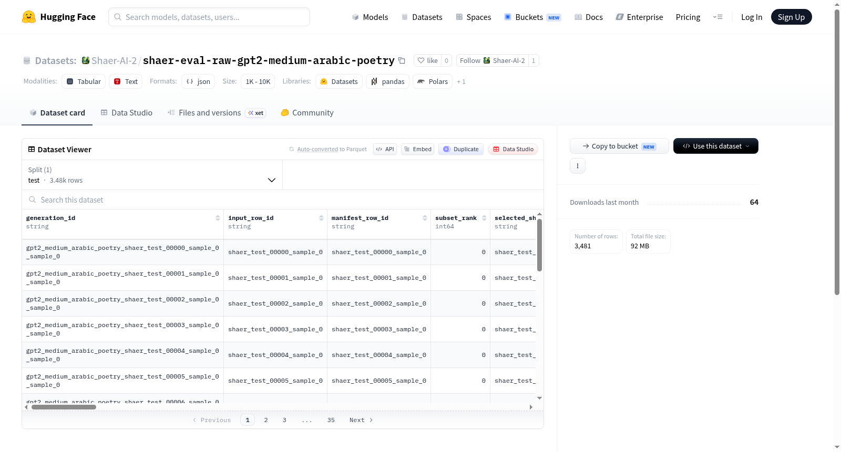Select manifest_row_id cell shaer_test_00005_sample_0
The width and height of the screenshot is (841, 452).
click(378, 381)
